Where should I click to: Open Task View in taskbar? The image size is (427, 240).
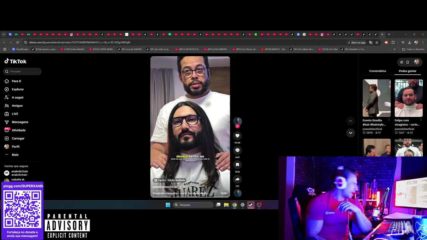(218, 205)
